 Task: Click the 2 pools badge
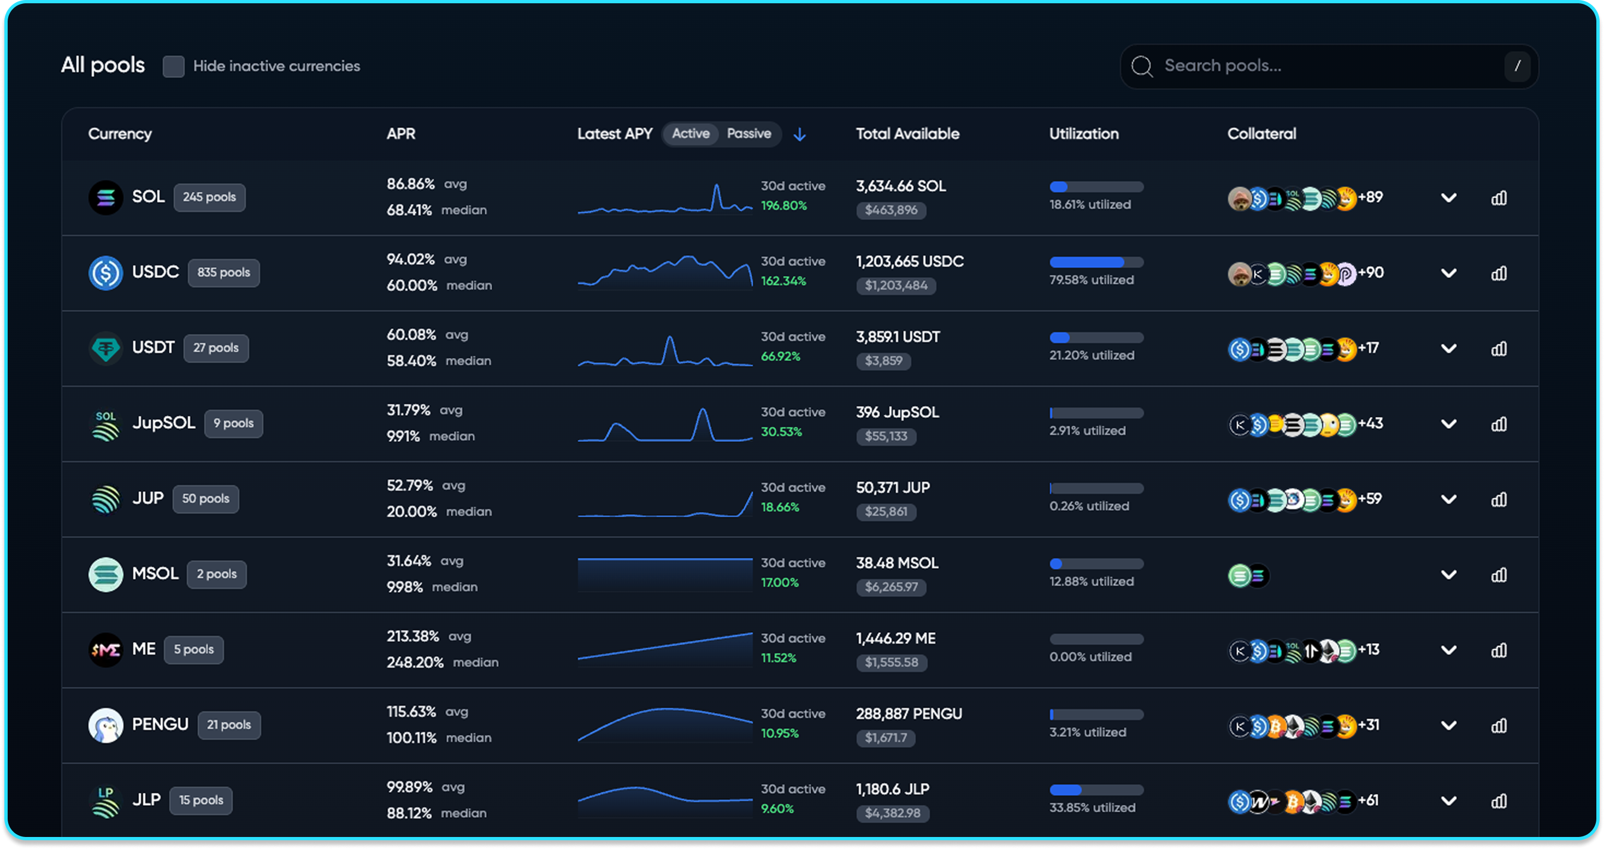click(217, 574)
